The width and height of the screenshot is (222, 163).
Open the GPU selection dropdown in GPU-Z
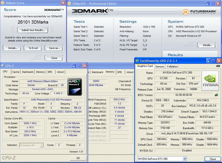point(184,159)
